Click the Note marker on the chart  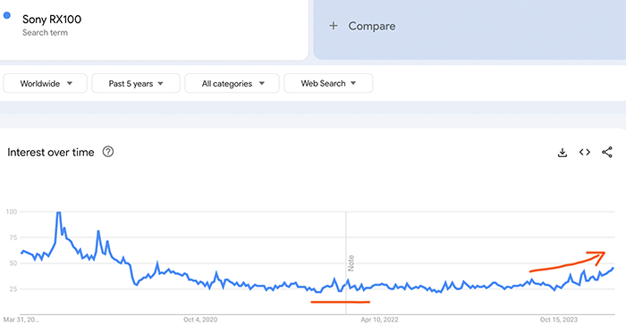coord(351,263)
